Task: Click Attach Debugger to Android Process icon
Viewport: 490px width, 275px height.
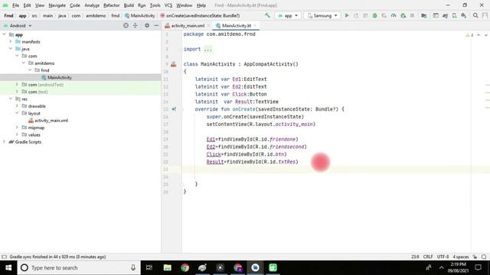Action: click(x=403, y=15)
